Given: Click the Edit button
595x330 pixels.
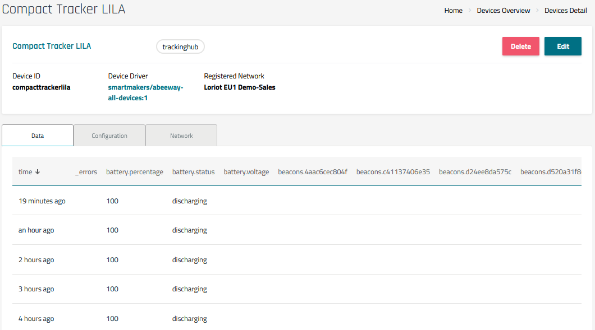Looking at the screenshot, I should (562, 47).
